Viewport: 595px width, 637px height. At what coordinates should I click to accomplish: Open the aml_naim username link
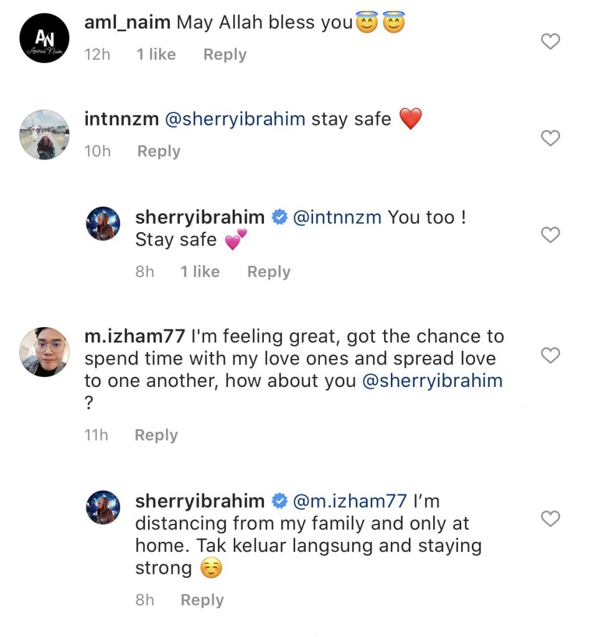click(x=127, y=22)
